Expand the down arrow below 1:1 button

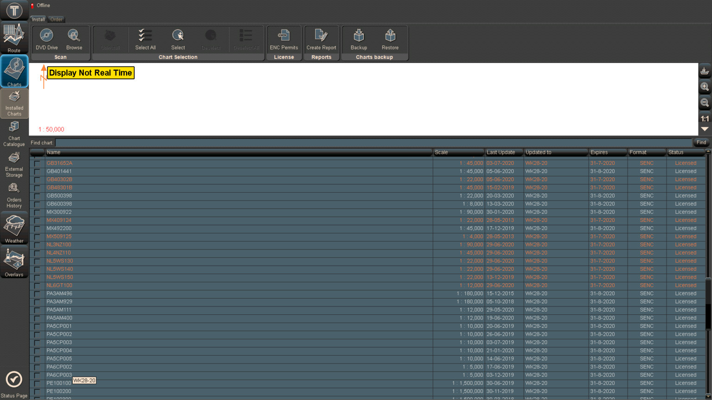[x=705, y=130]
